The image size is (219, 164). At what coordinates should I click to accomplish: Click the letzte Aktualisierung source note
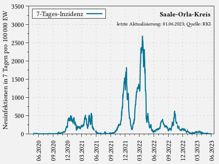(164, 24)
